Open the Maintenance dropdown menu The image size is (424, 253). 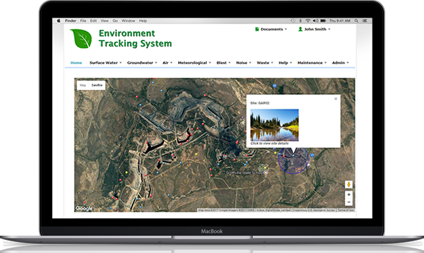coord(312,63)
